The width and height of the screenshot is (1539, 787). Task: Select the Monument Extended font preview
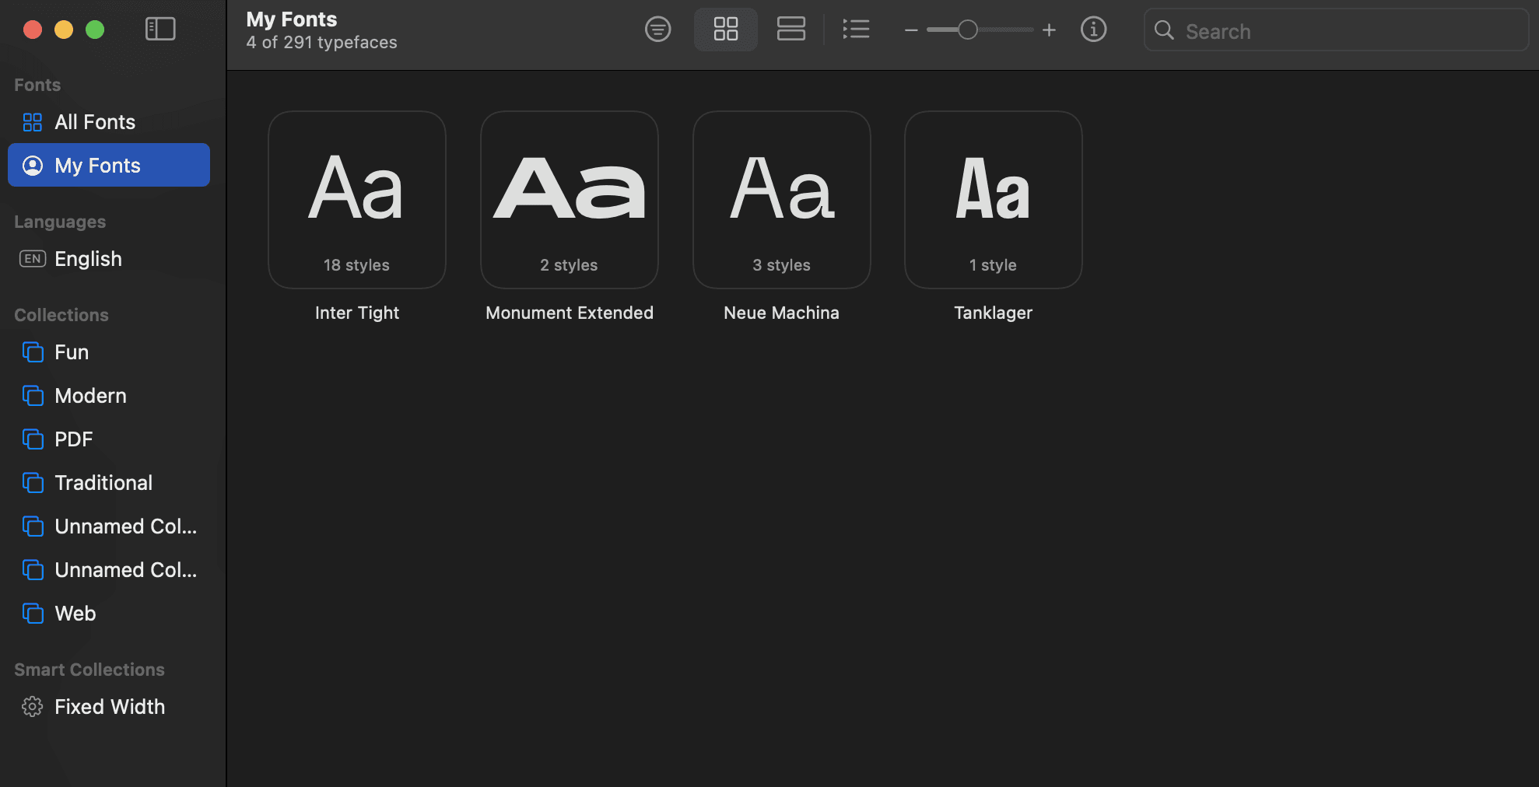[x=570, y=200]
